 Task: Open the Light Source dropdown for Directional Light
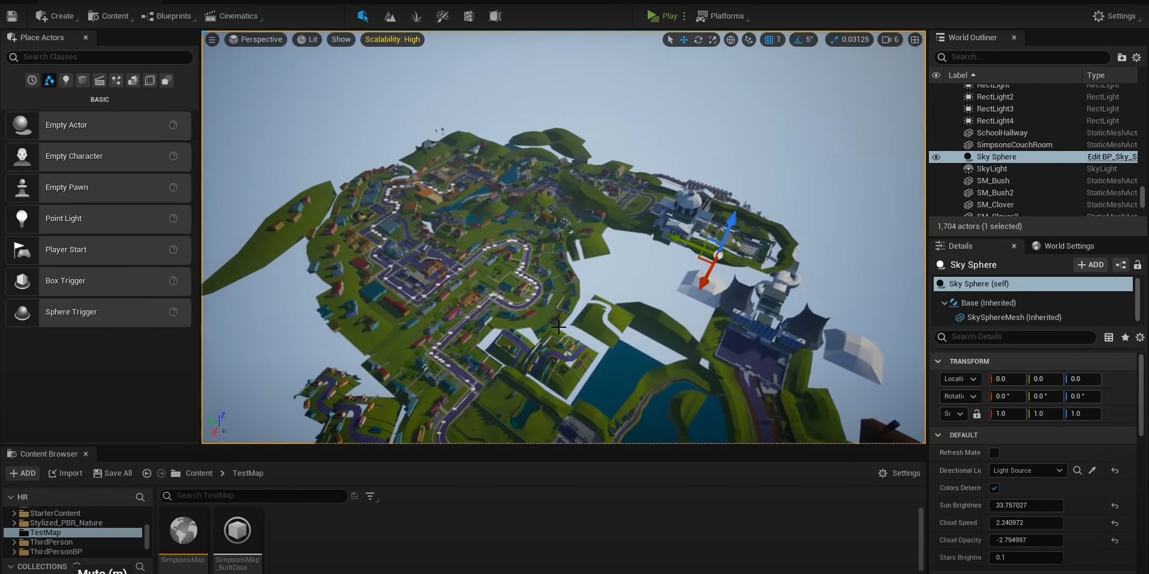tap(1027, 470)
